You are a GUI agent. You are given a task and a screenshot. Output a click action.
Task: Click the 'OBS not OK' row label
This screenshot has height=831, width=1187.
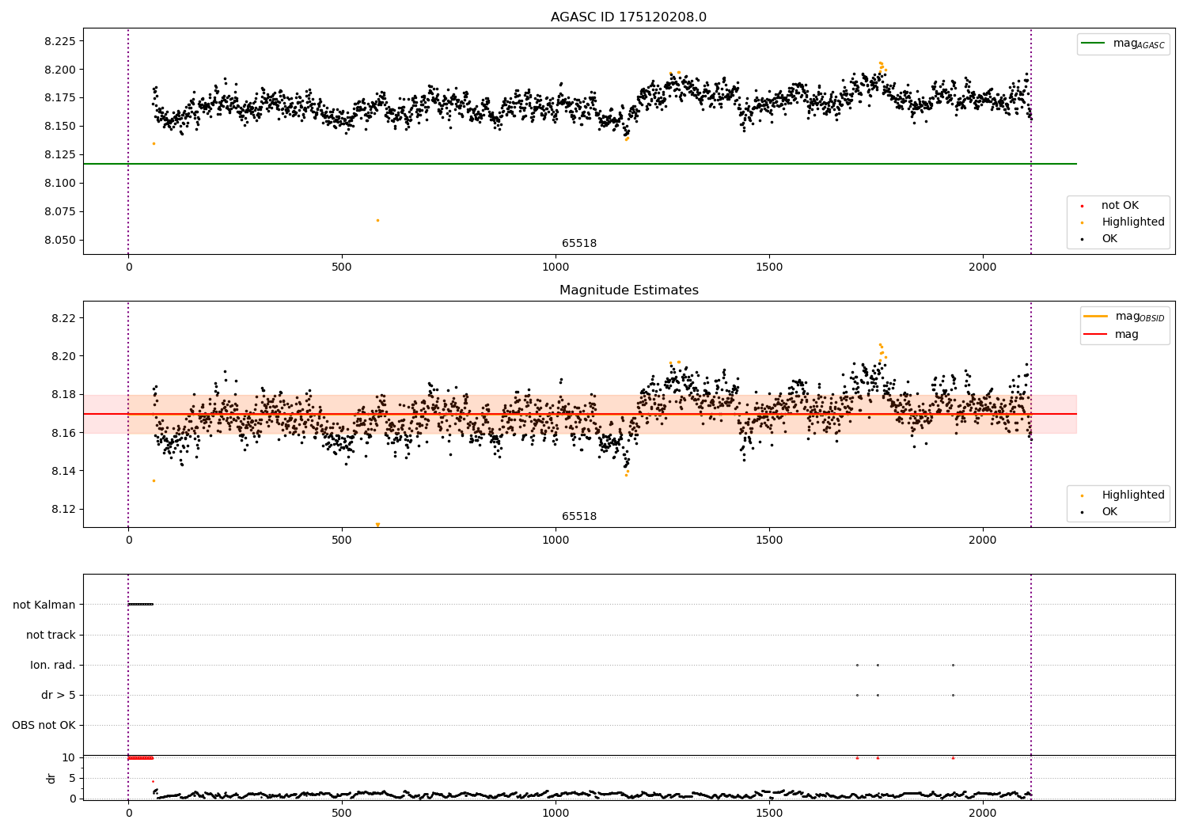click(x=44, y=725)
